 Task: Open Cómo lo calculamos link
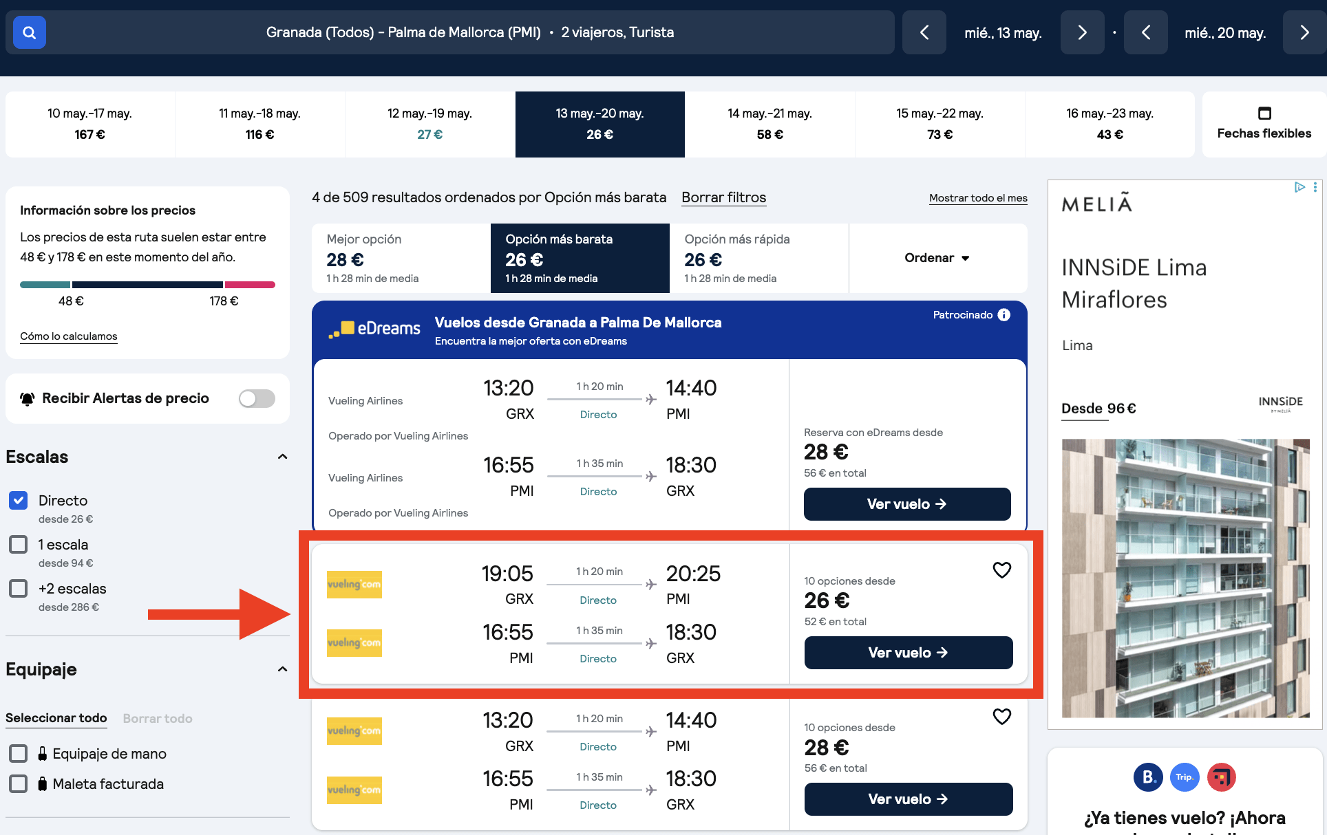[x=69, y=336]
